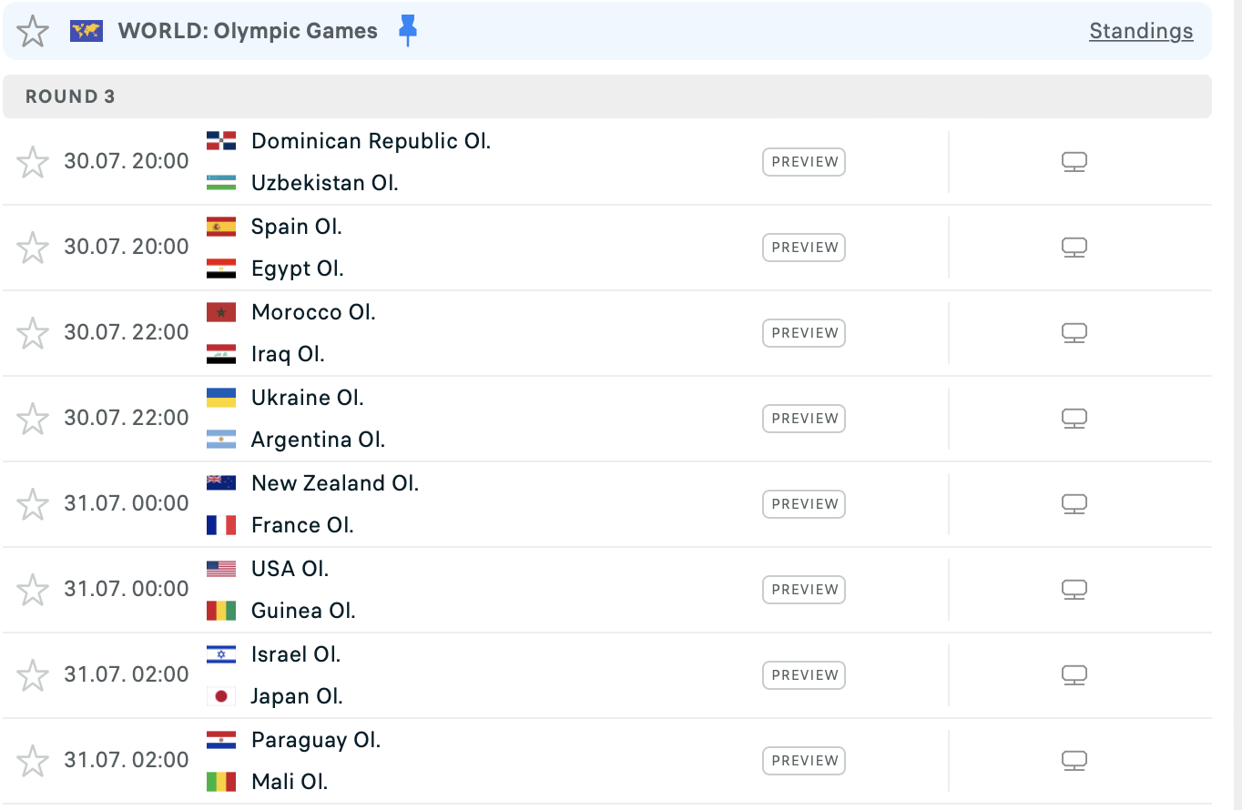The width and height of the screenshot is (1242, 810).
Task: Click TV icon for Paraguay vs Mali
Action: tap(1074, 761)
